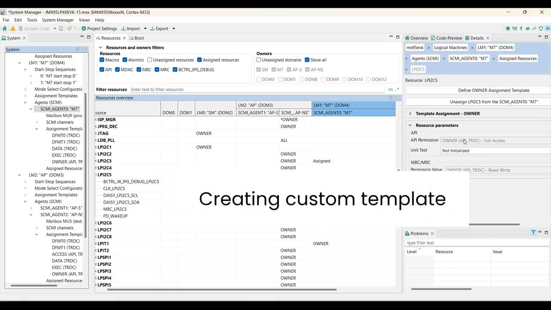Open the Import dropdown arrow

145,28
